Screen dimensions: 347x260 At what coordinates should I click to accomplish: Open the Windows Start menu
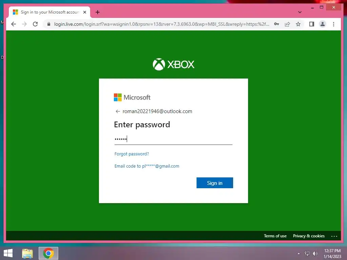coord(8,253)
